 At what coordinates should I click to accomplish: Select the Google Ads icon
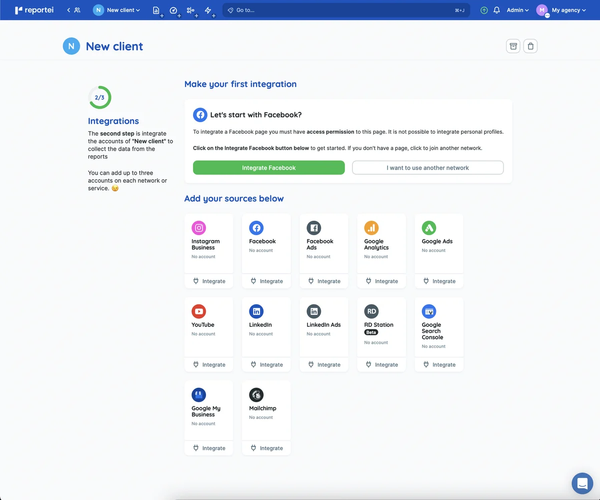[429, 228]
